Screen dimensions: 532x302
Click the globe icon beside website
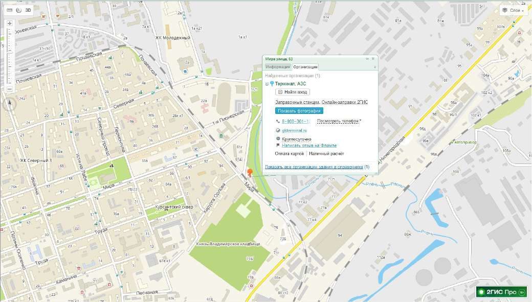coord(278,130)
